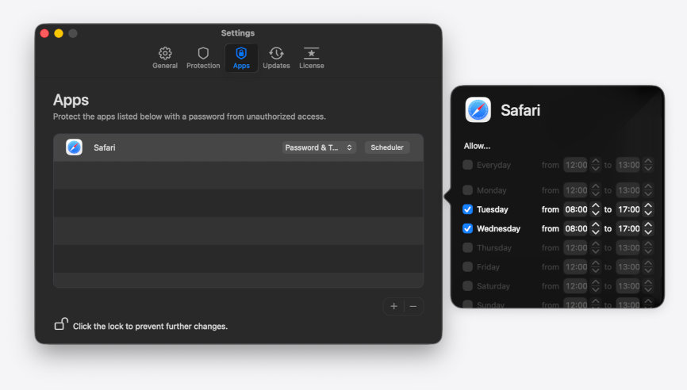Click Friday's to time field 13:00

tap(628, 266)
